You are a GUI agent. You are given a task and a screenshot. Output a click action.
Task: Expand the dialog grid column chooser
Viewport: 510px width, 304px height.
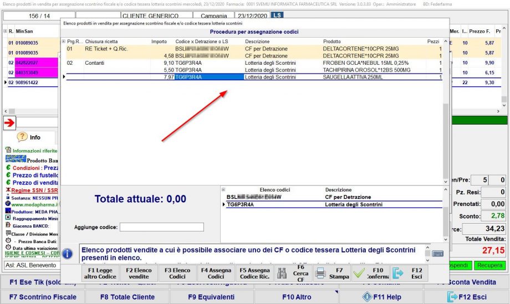63,42
